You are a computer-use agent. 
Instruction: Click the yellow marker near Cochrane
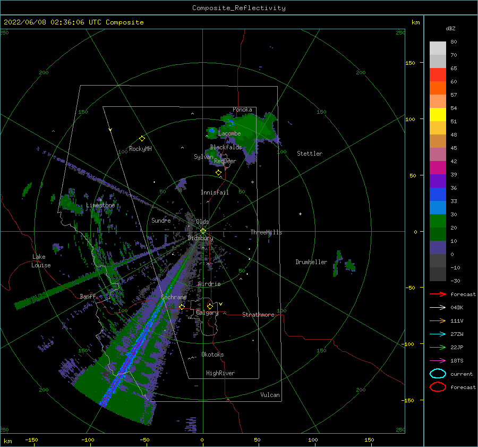[182, 307]
